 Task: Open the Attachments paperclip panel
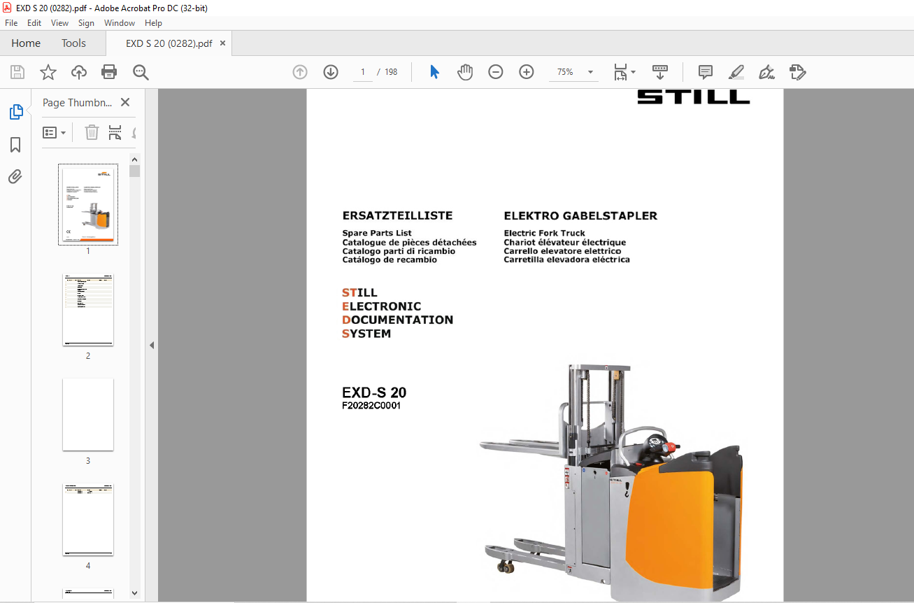coord(15,176)
